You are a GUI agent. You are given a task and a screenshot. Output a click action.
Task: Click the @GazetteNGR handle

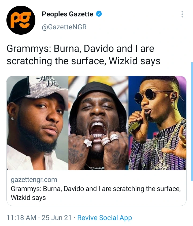[x=64, y=27]
